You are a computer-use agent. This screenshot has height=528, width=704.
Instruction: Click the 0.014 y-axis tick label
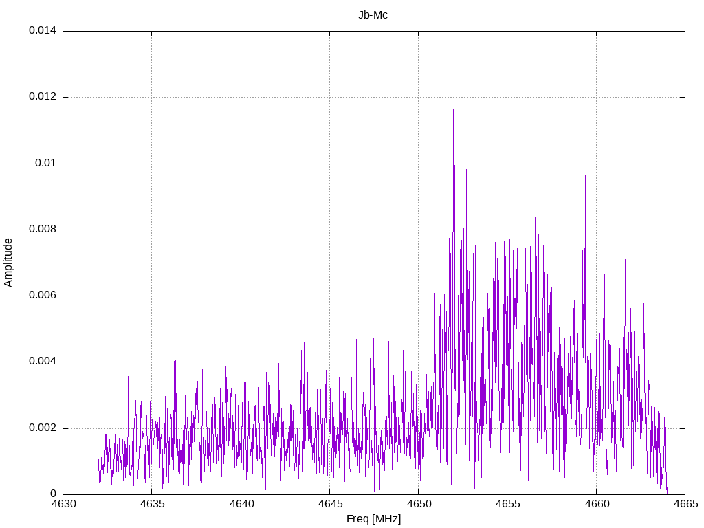[x=42, y=31]
